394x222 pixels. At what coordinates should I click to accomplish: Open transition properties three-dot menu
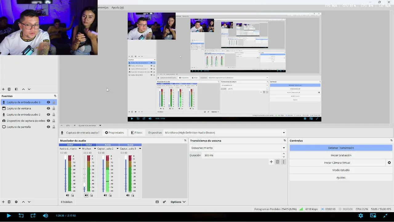(283, 162)
